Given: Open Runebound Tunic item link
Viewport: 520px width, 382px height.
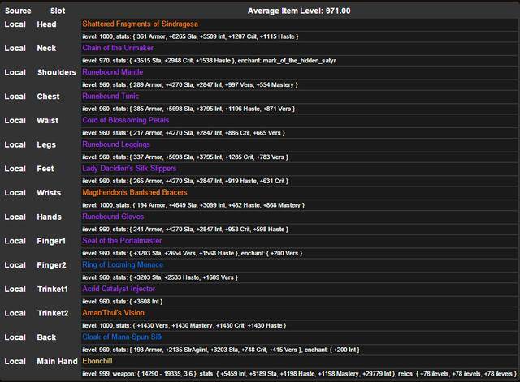Looking at the screenshot, I should pyautogui.click(x=110, y=97).
